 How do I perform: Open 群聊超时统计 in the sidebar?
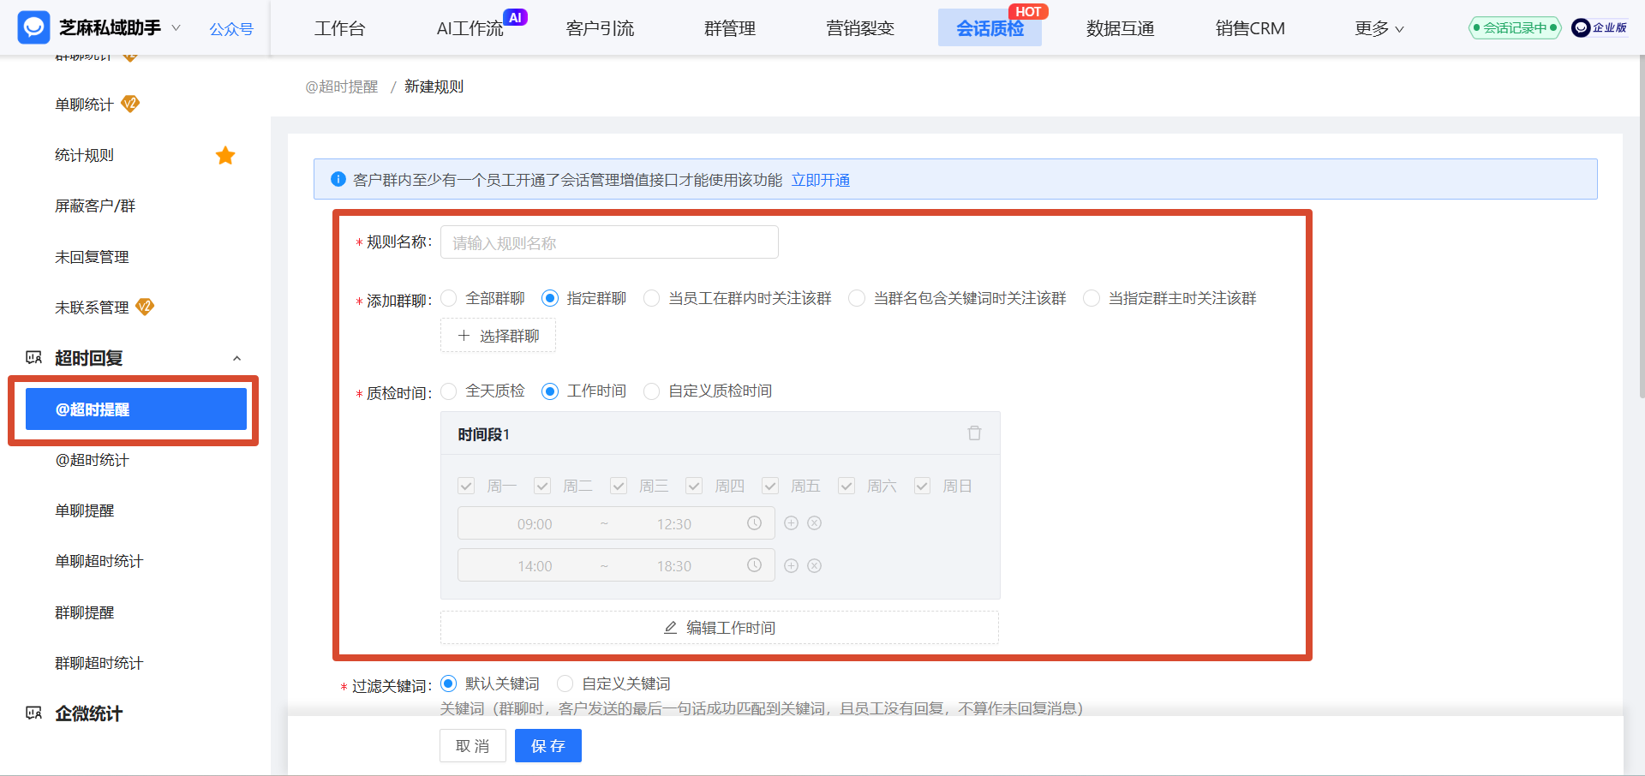pyautogui.click(x=99, y=663)
